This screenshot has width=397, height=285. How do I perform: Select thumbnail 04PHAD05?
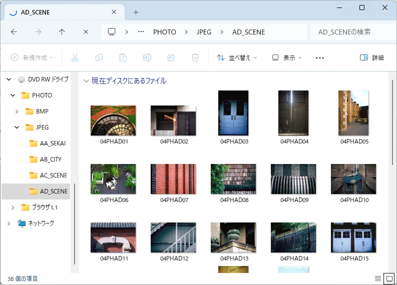click(353, 113)
